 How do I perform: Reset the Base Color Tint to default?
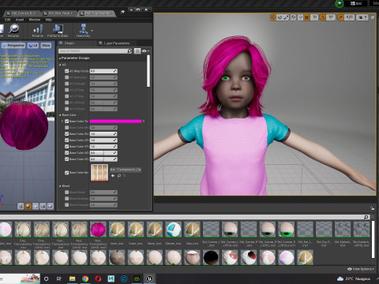144,121
